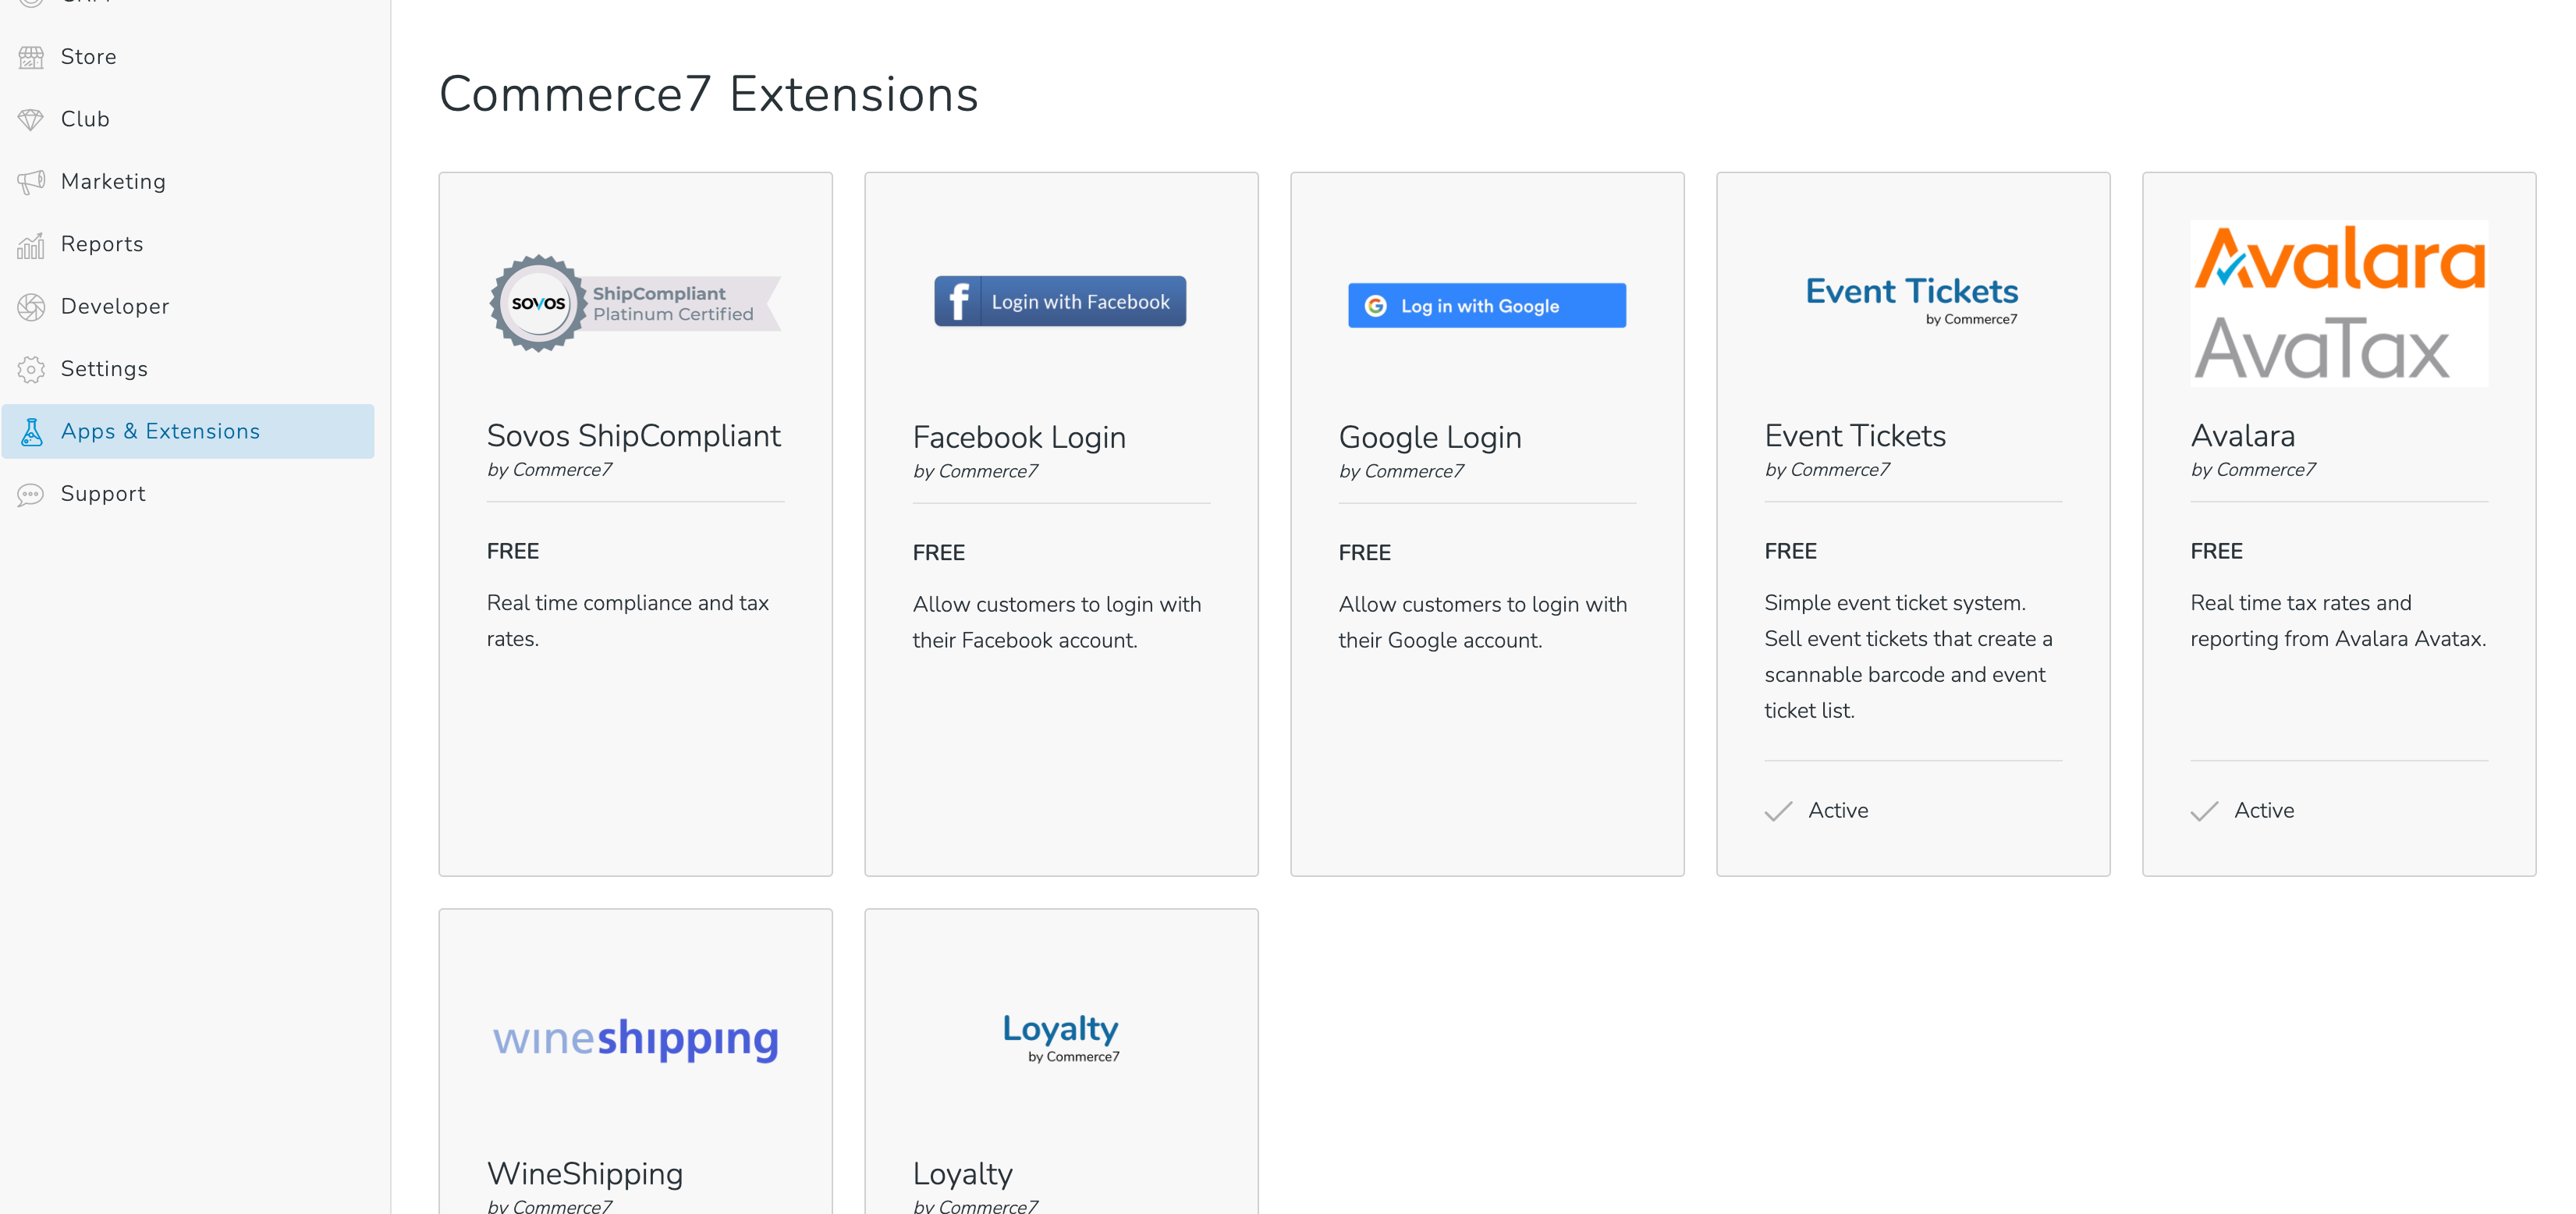Click the Avalara AvaTax logo

[2338, 303]
